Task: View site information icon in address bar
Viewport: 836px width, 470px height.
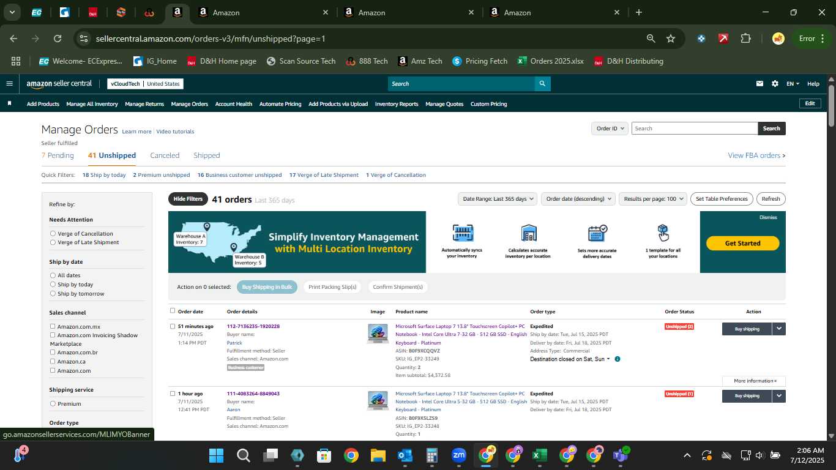Action: pos(84,39)
